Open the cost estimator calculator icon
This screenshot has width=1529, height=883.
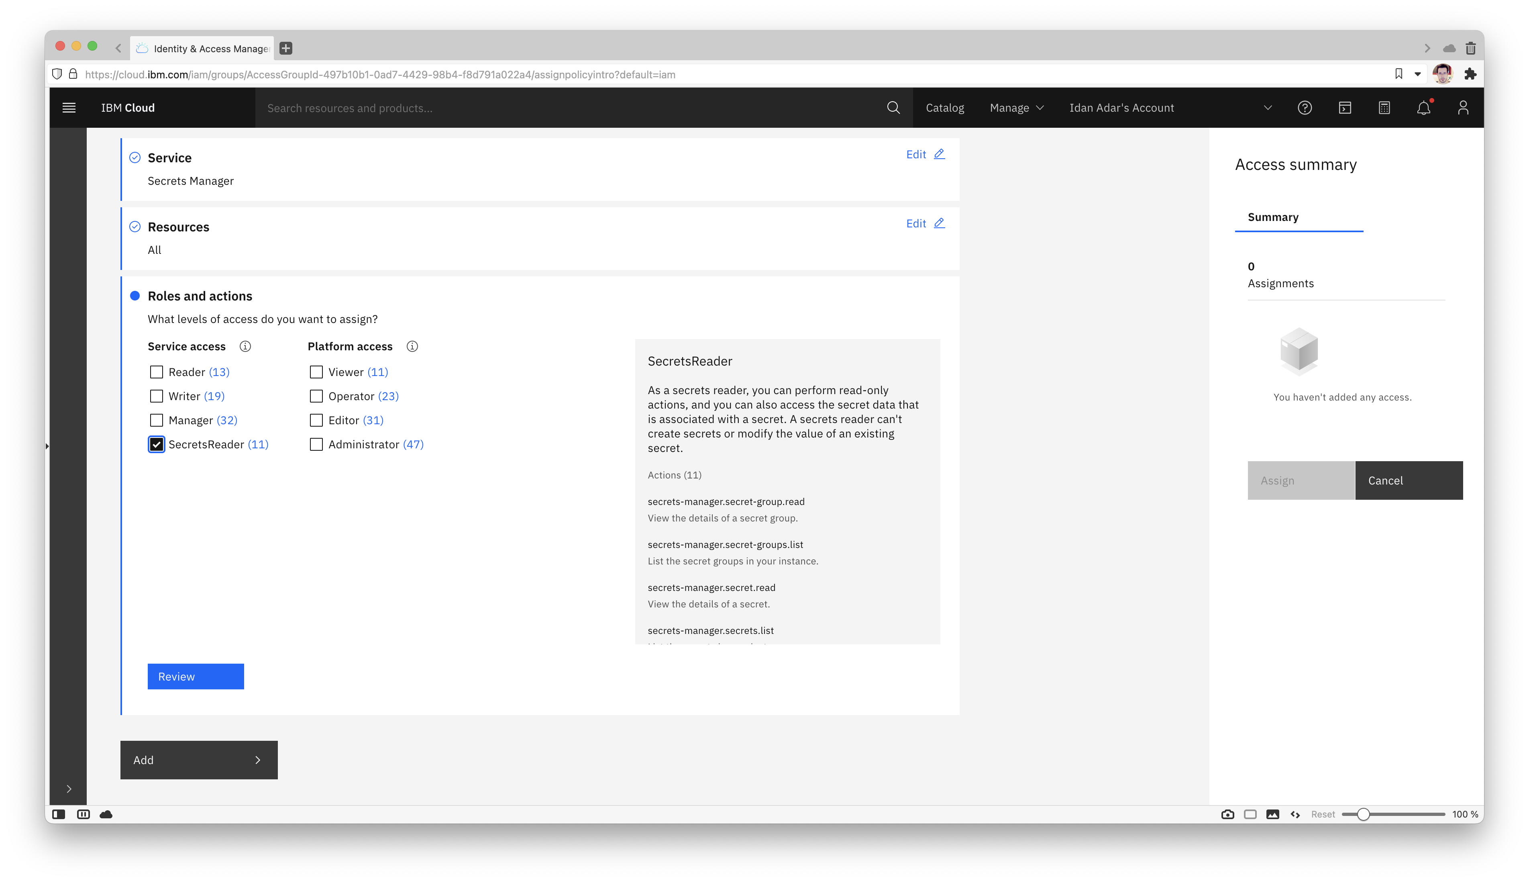[x=1384, y=107]
